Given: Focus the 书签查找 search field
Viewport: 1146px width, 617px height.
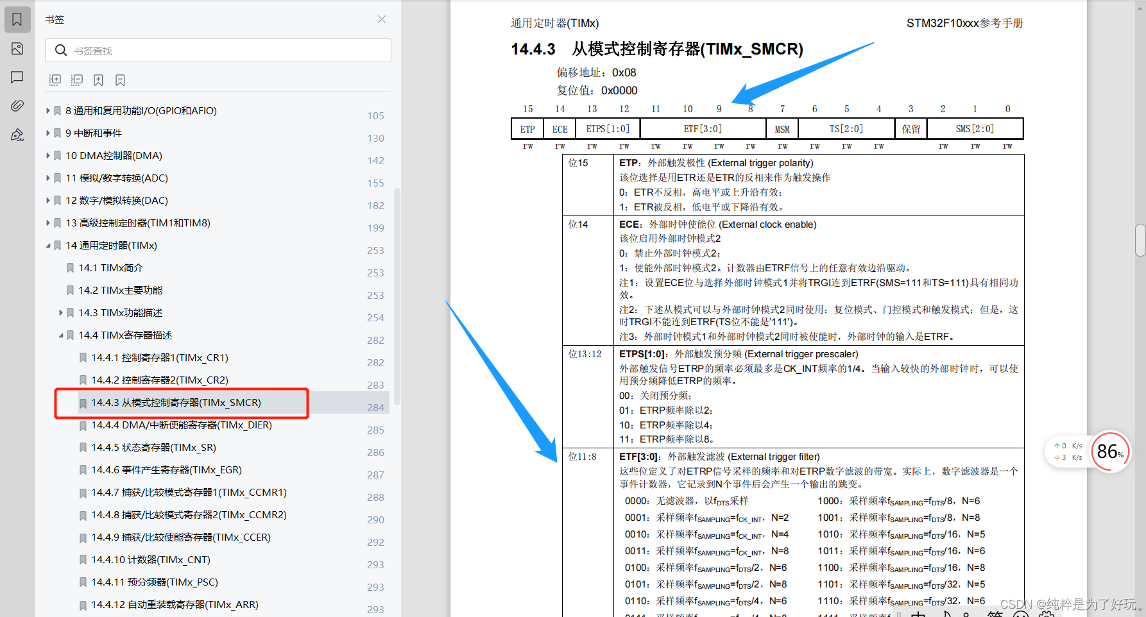Looking at the screenshot, I should (x=218, y=50).
